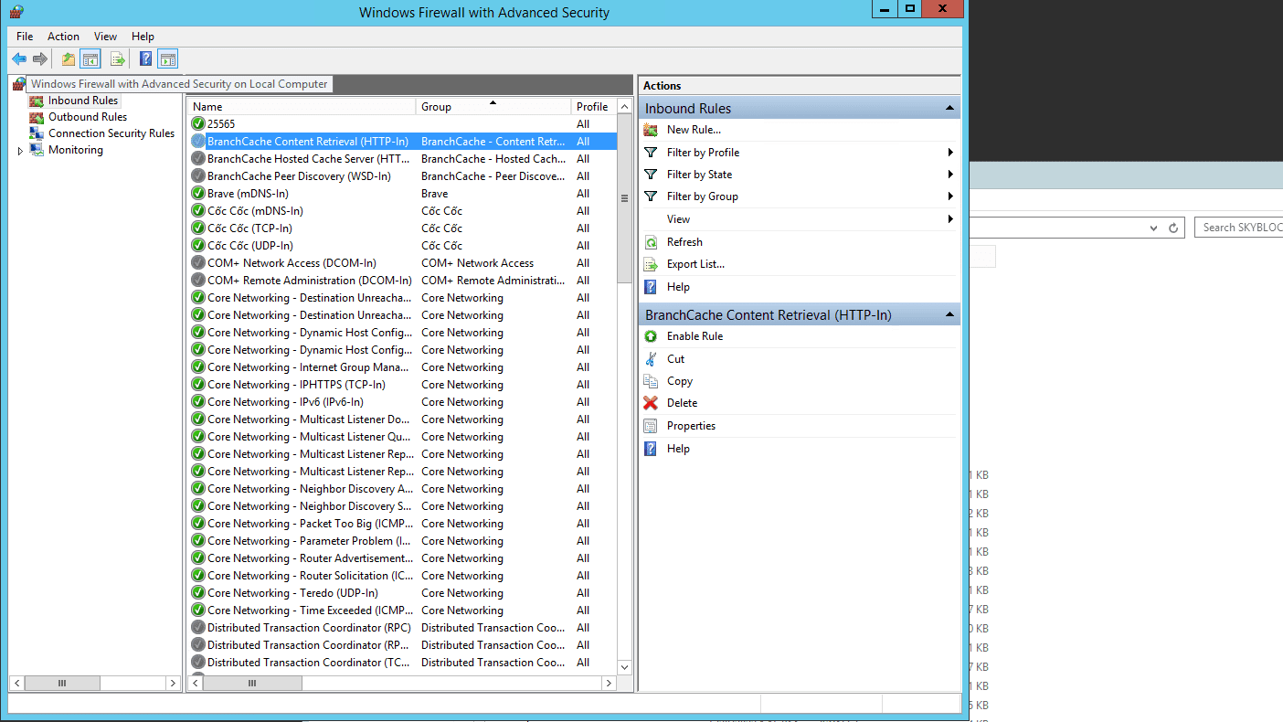This screenshot has width=1283, height=722.
Task: Click the Export List toolbar icon
Action: click(117, 59)
